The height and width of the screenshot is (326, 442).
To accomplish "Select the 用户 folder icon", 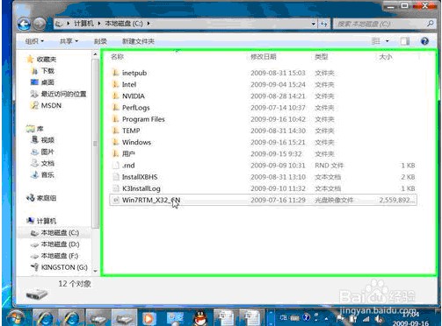I will [116, 153].
